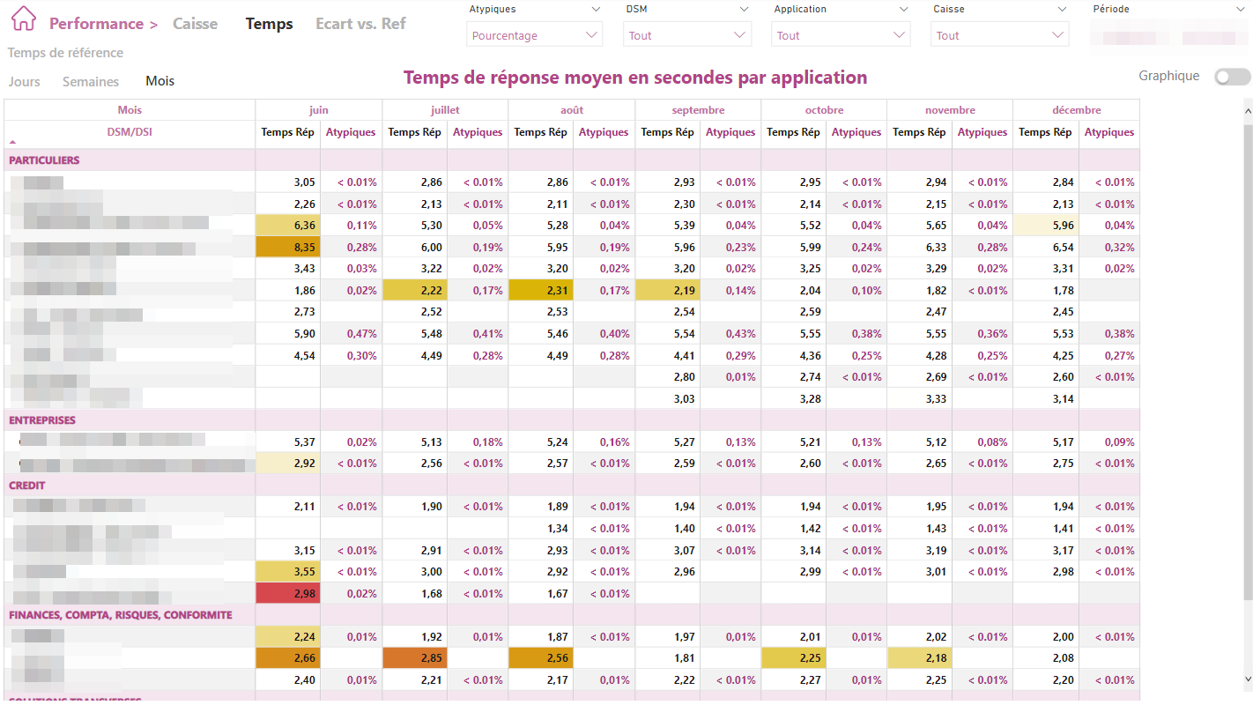Viewport: 1253px width, 705px height.
Task: Select the CREDIT group row
Action: click(572, 486)
